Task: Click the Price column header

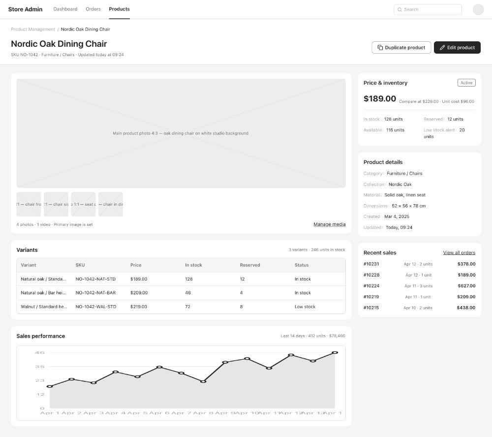Action: click(x=136, y=265)
